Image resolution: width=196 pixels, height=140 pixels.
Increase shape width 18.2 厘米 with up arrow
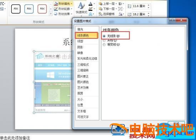[x=149, y=13]
